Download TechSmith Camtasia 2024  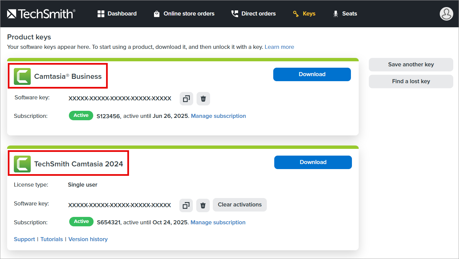(313, 162)
